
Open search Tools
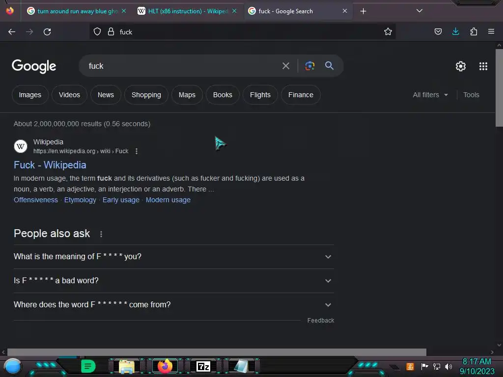[471, 95]
